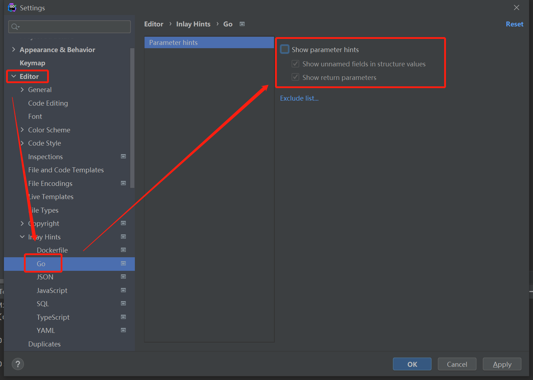Select Go under Inlay Hints
The image size is (533, 380).
(x=41, y=264)
